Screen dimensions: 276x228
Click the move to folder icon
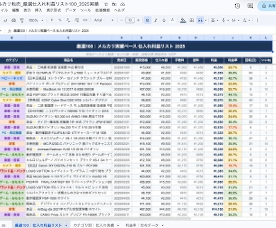click(115, 4)
